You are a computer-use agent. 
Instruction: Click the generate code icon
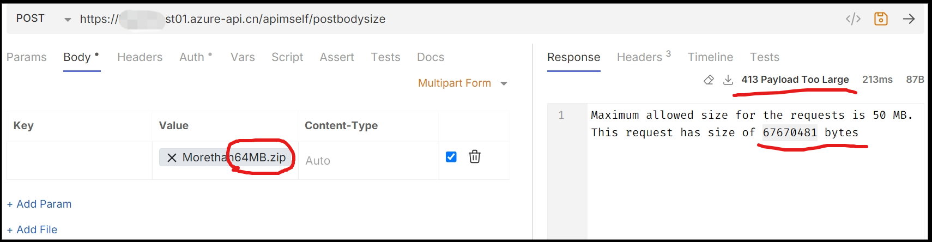click(853, 19)
